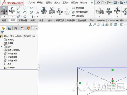Open the Help (帮助) menu

click(84, 3)
